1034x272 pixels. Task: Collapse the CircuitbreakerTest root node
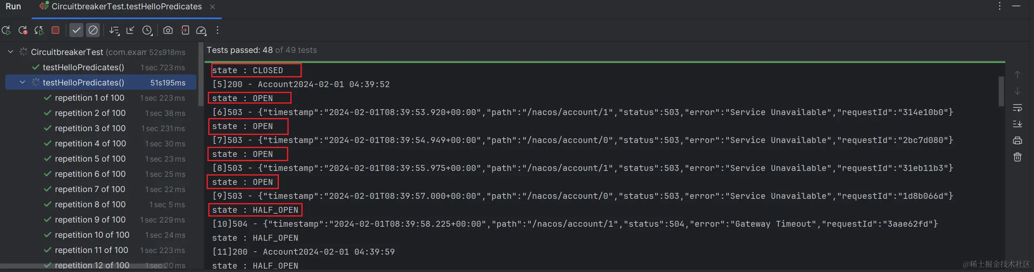11,52
